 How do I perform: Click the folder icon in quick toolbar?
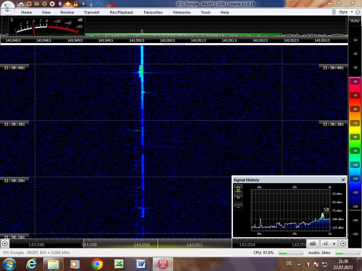click(x=37, y=4)
